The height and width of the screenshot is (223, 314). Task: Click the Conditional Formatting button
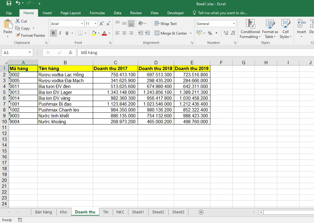tap(250, 29)
